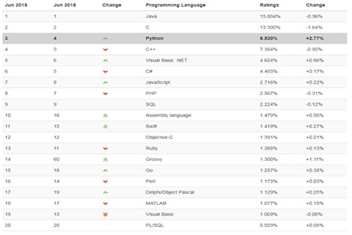The width and height of the screenshot is (352, 235).
Task: Click the Jun 2019 column header
Action: pos(16,5)
